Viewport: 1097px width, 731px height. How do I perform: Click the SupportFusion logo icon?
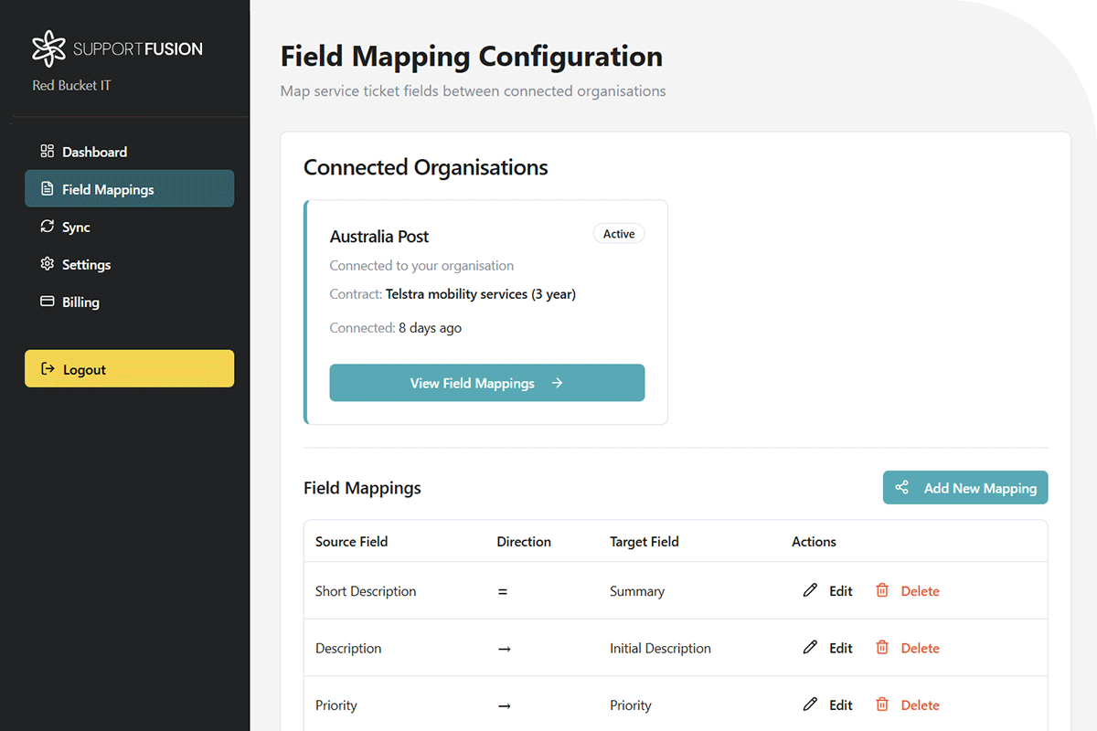point(49,48)
